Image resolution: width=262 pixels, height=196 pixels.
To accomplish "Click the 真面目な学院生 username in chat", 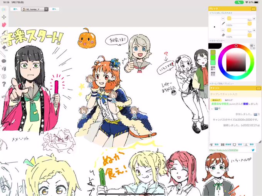I will 220,104.
